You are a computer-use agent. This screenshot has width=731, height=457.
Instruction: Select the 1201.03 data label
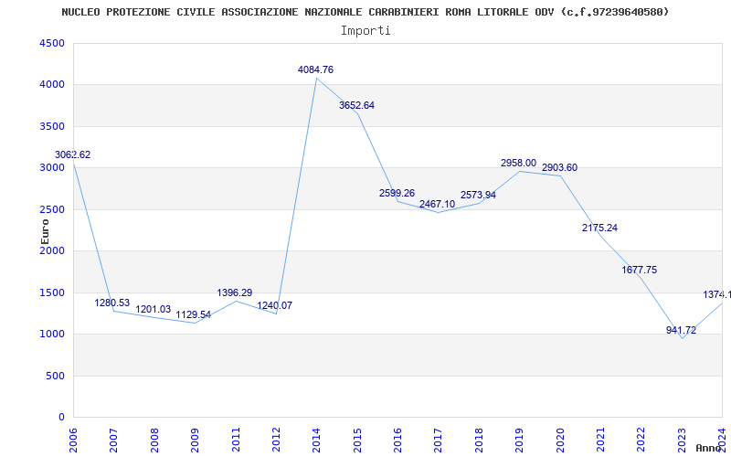[153, 309]
